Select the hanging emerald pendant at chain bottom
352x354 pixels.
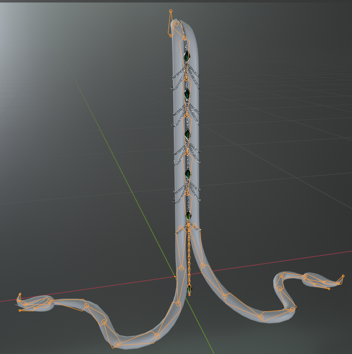tap(190, 289)
